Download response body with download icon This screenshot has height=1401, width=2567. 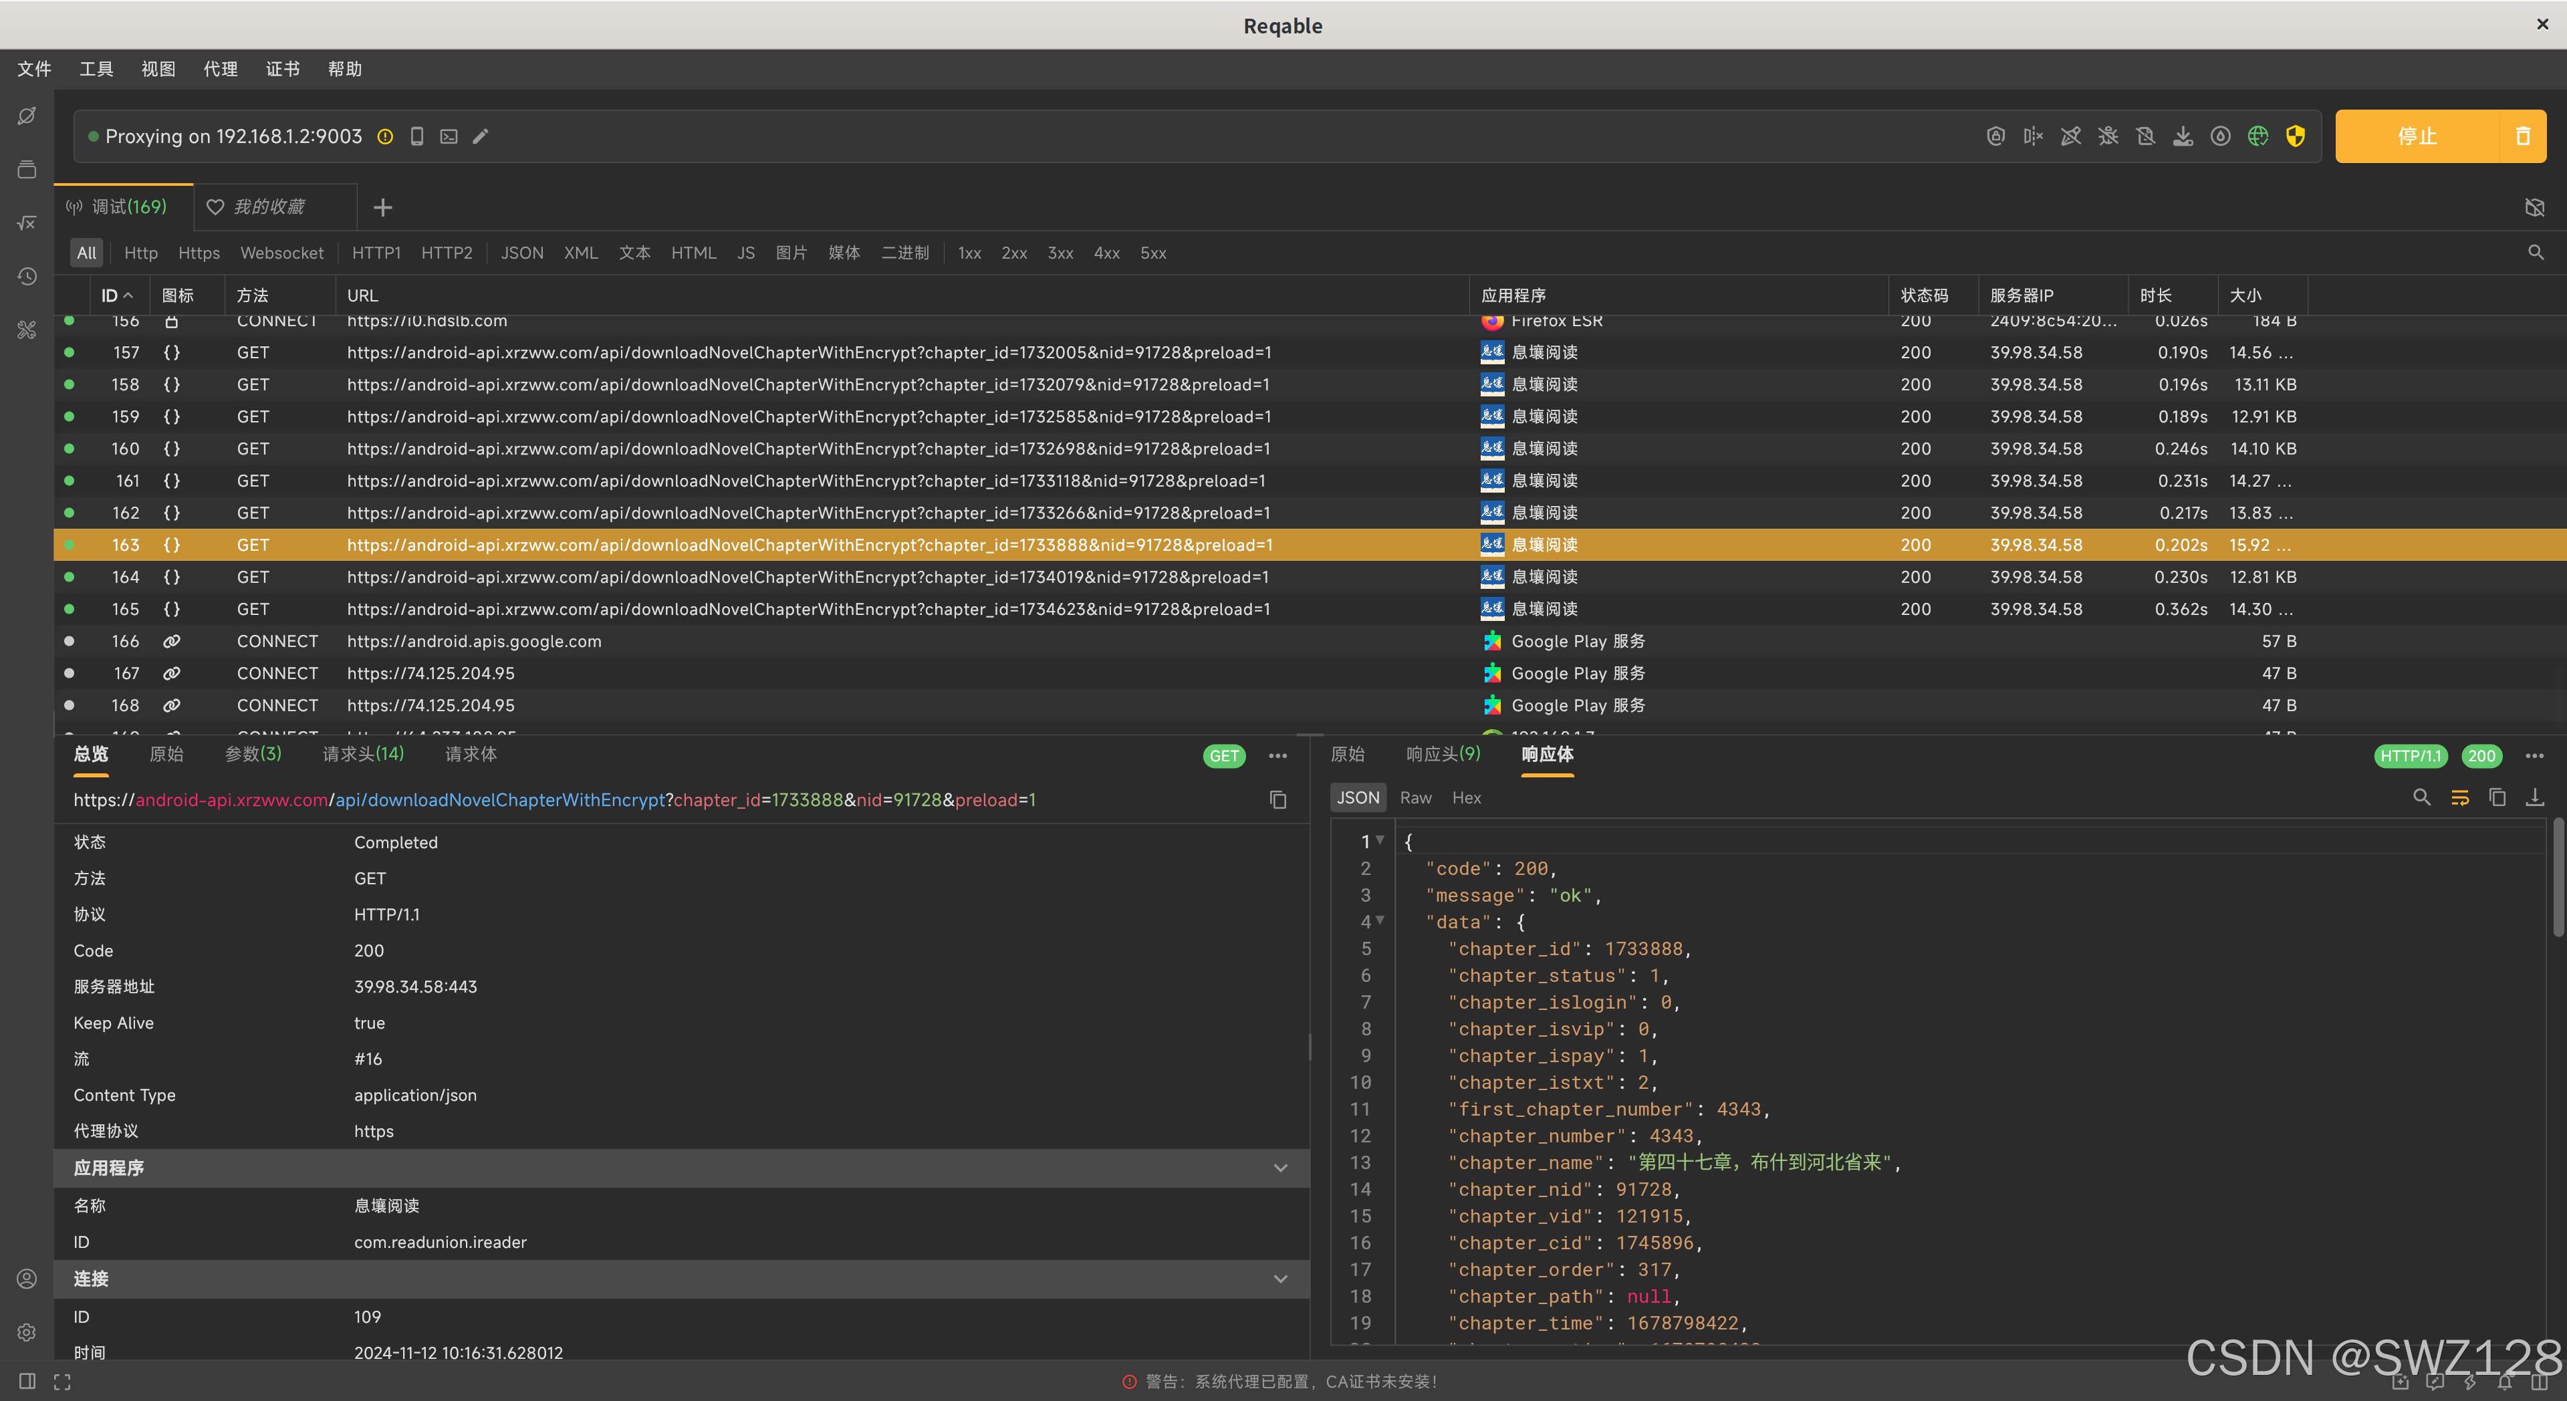(2534, 797)
